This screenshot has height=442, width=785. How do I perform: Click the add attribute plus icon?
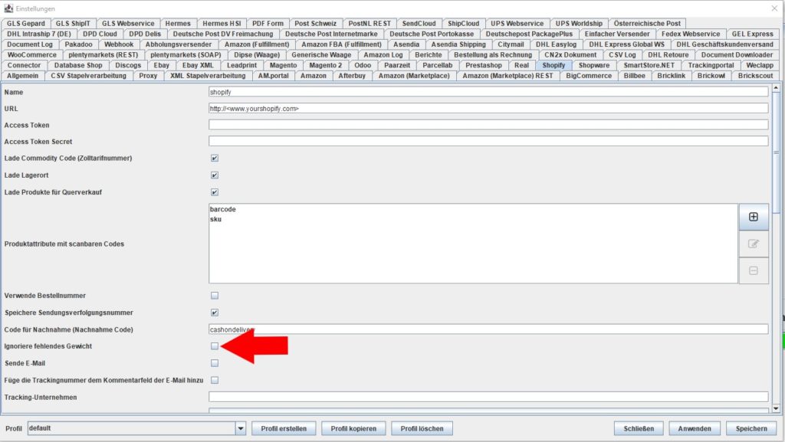pyautogui.click(x=754, y=217)
